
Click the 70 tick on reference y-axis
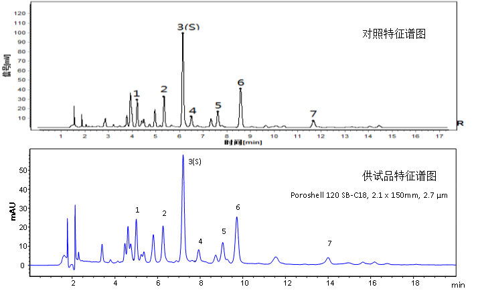coord(21,61)
